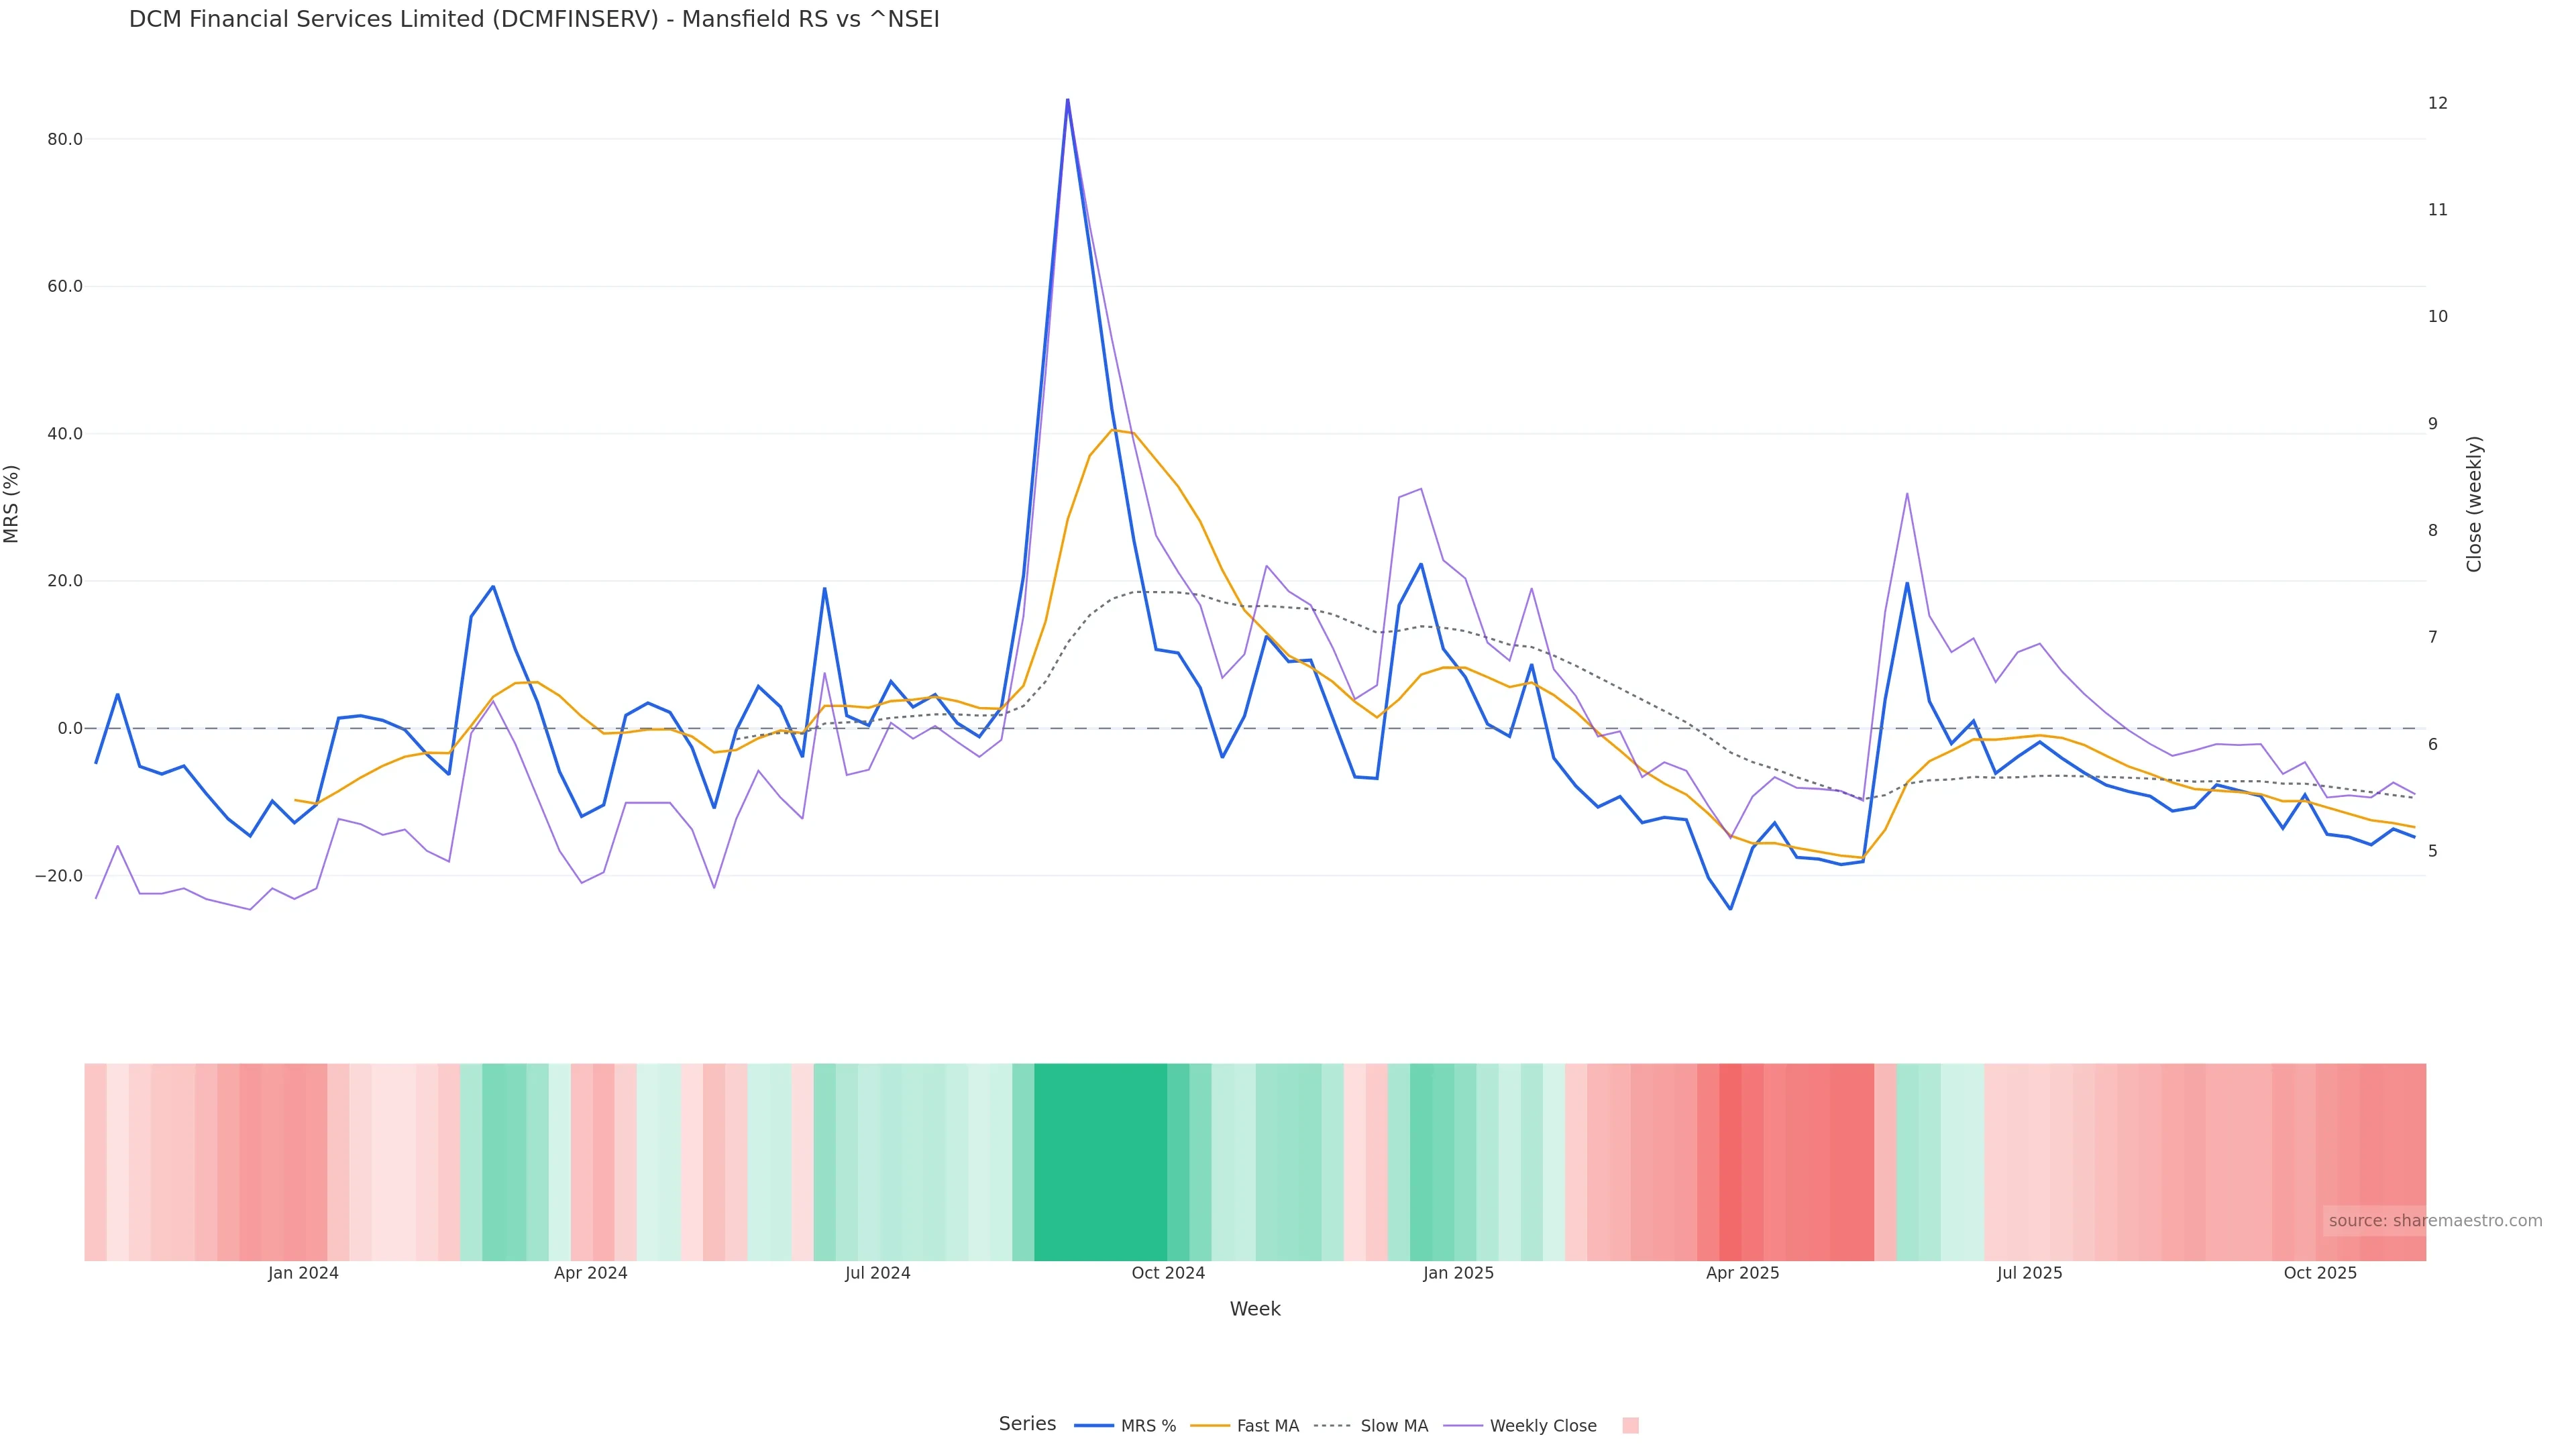Click the pink legend color swatch

pos(1630,1426)
